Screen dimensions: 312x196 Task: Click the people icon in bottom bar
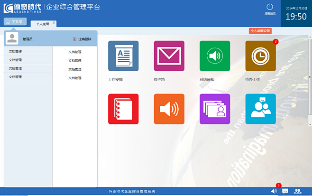coord(298,191)
